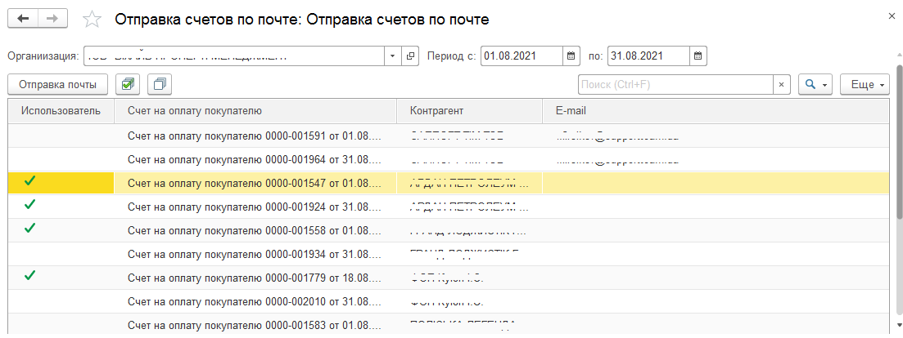Click the check all rows icon
This screenshot has width=903, height=338.
pos(129,84)
